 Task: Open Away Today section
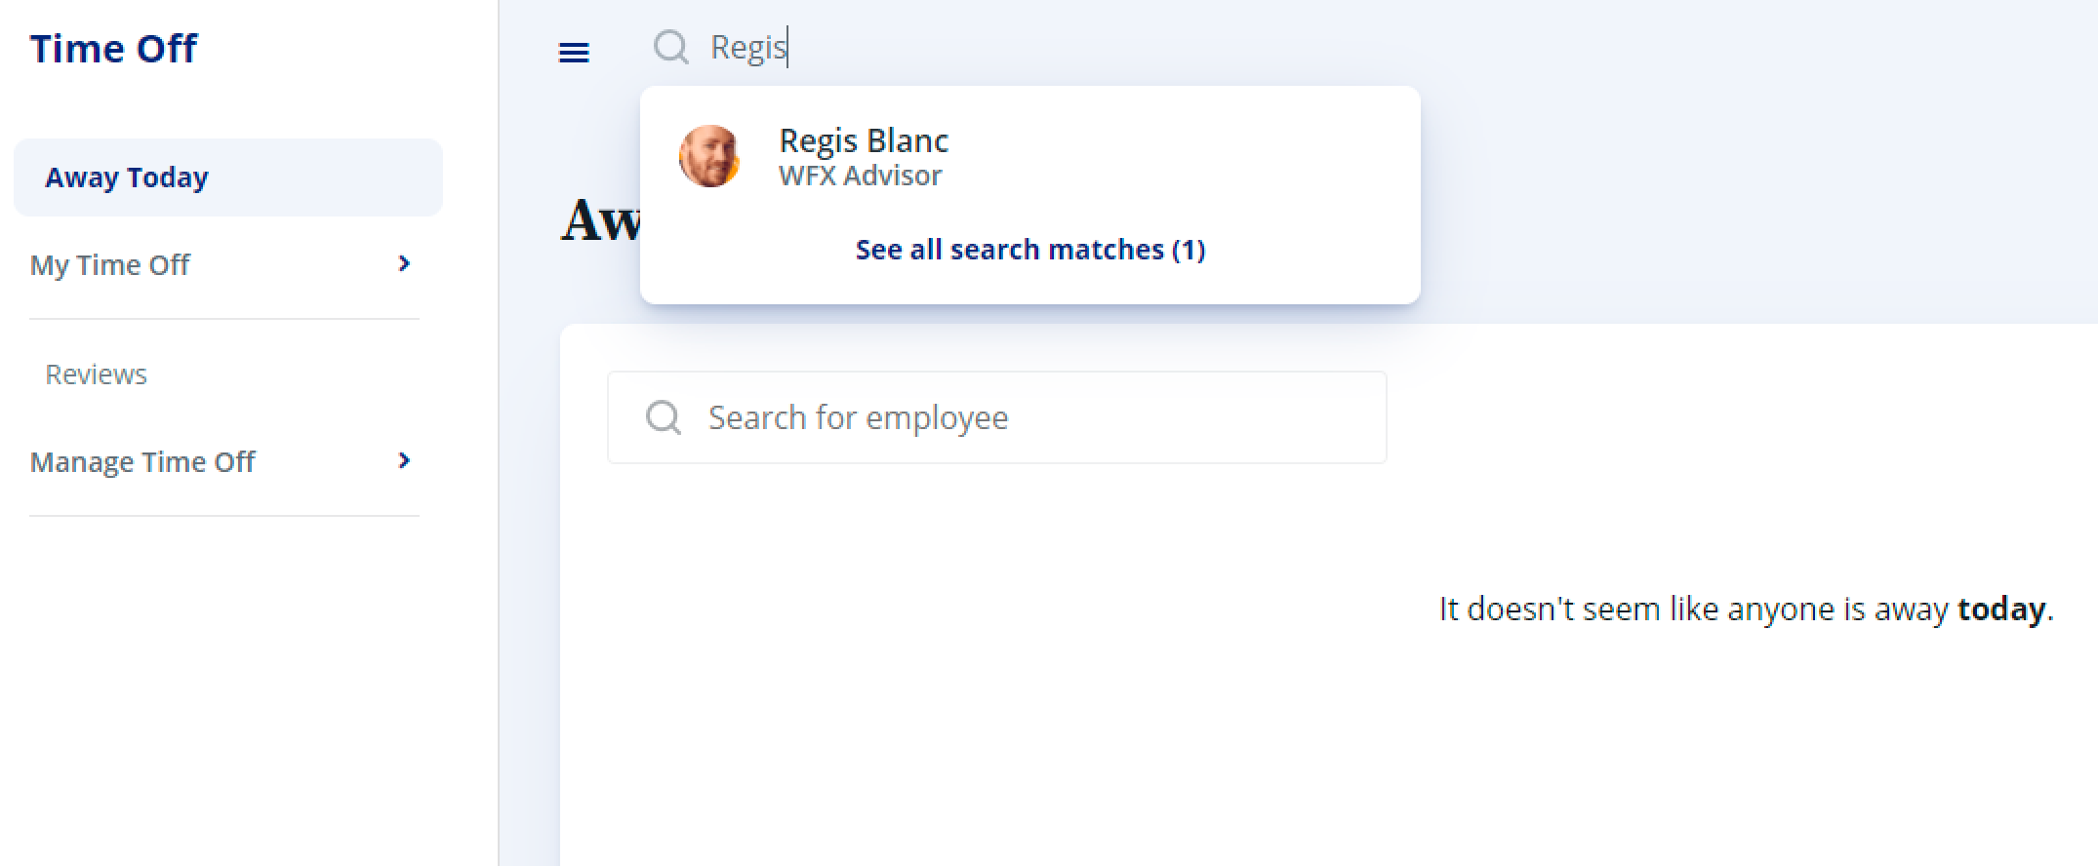tap(228, 177)
